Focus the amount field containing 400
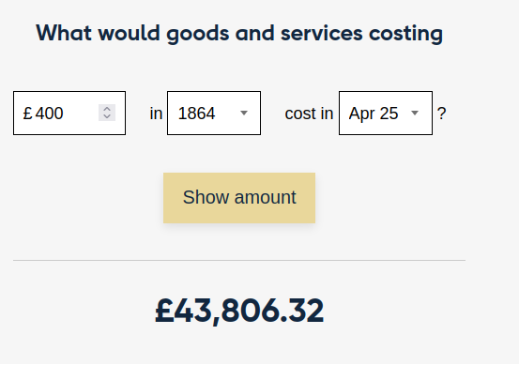The image size is (519, 365). click(x=69, y=114)
